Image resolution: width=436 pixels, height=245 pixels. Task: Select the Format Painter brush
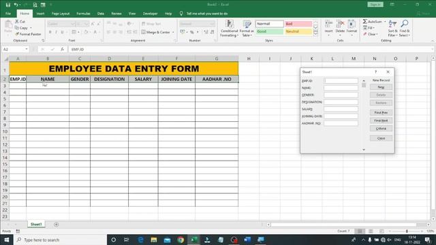pyautogui.click(x=17, y=34)
